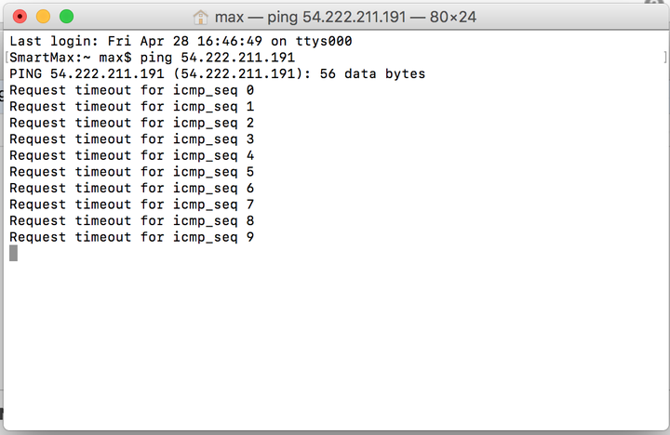Close the Terminal window with red button
Viewport: 670px width, 435px height.
pos(20,17)
